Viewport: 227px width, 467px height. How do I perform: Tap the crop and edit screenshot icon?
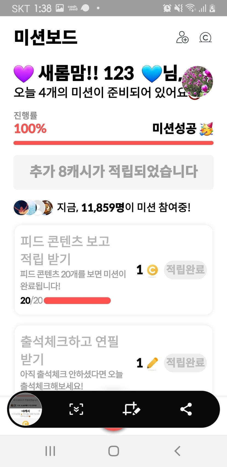click(131, 409)
